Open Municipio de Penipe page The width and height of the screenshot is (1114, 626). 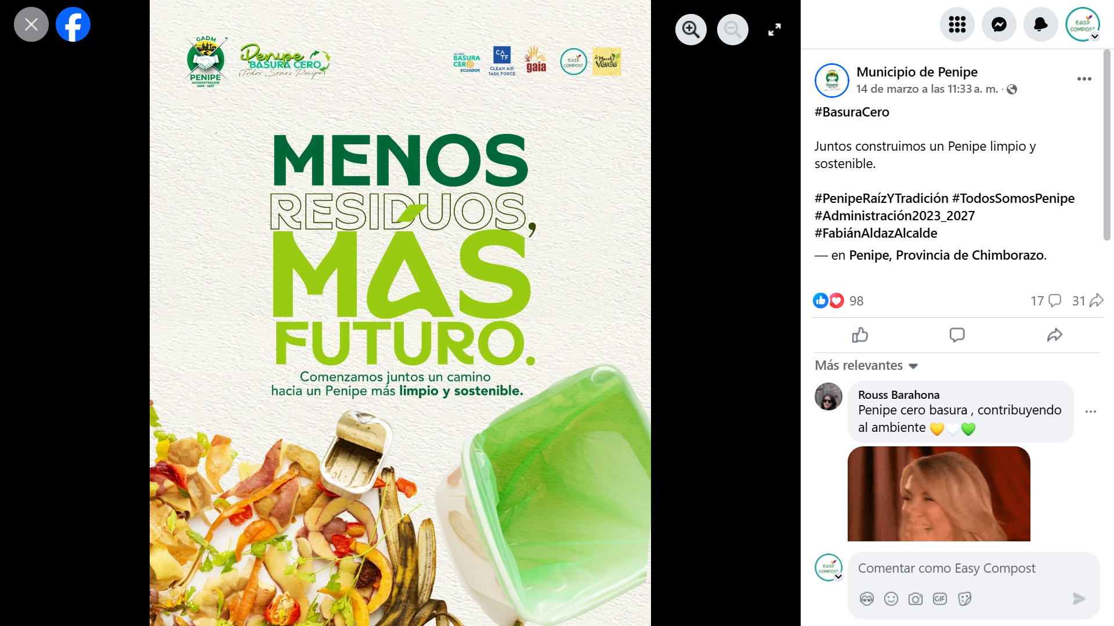pos(917,72)
